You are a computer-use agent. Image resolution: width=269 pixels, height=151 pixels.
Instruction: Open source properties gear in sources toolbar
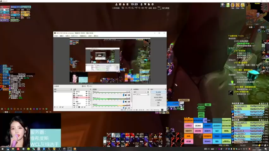79,107
